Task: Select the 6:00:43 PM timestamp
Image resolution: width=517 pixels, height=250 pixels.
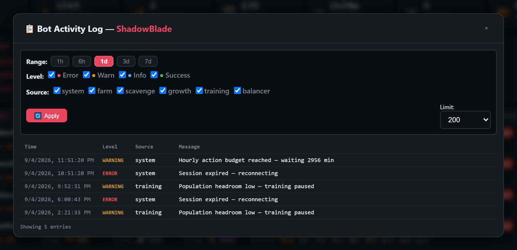Action: coord(57,199)
